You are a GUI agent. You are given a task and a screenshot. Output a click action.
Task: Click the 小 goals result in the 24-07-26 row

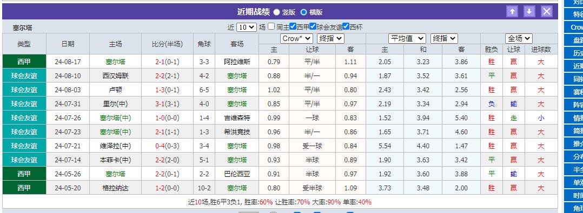click(541, 118)
